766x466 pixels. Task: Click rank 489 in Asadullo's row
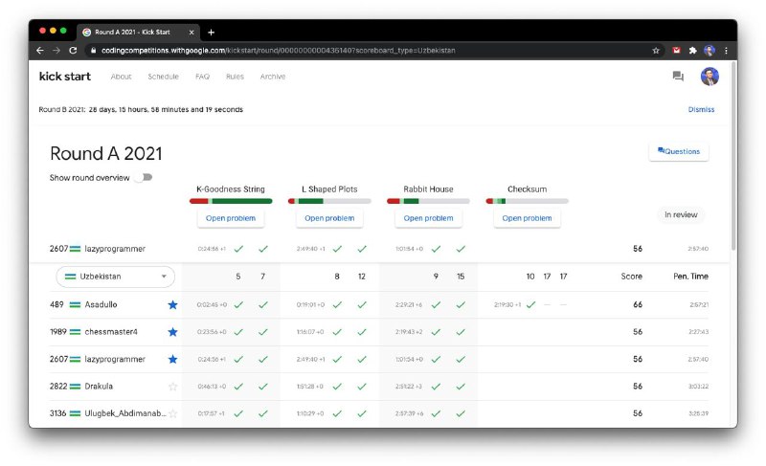click(56, 304)
